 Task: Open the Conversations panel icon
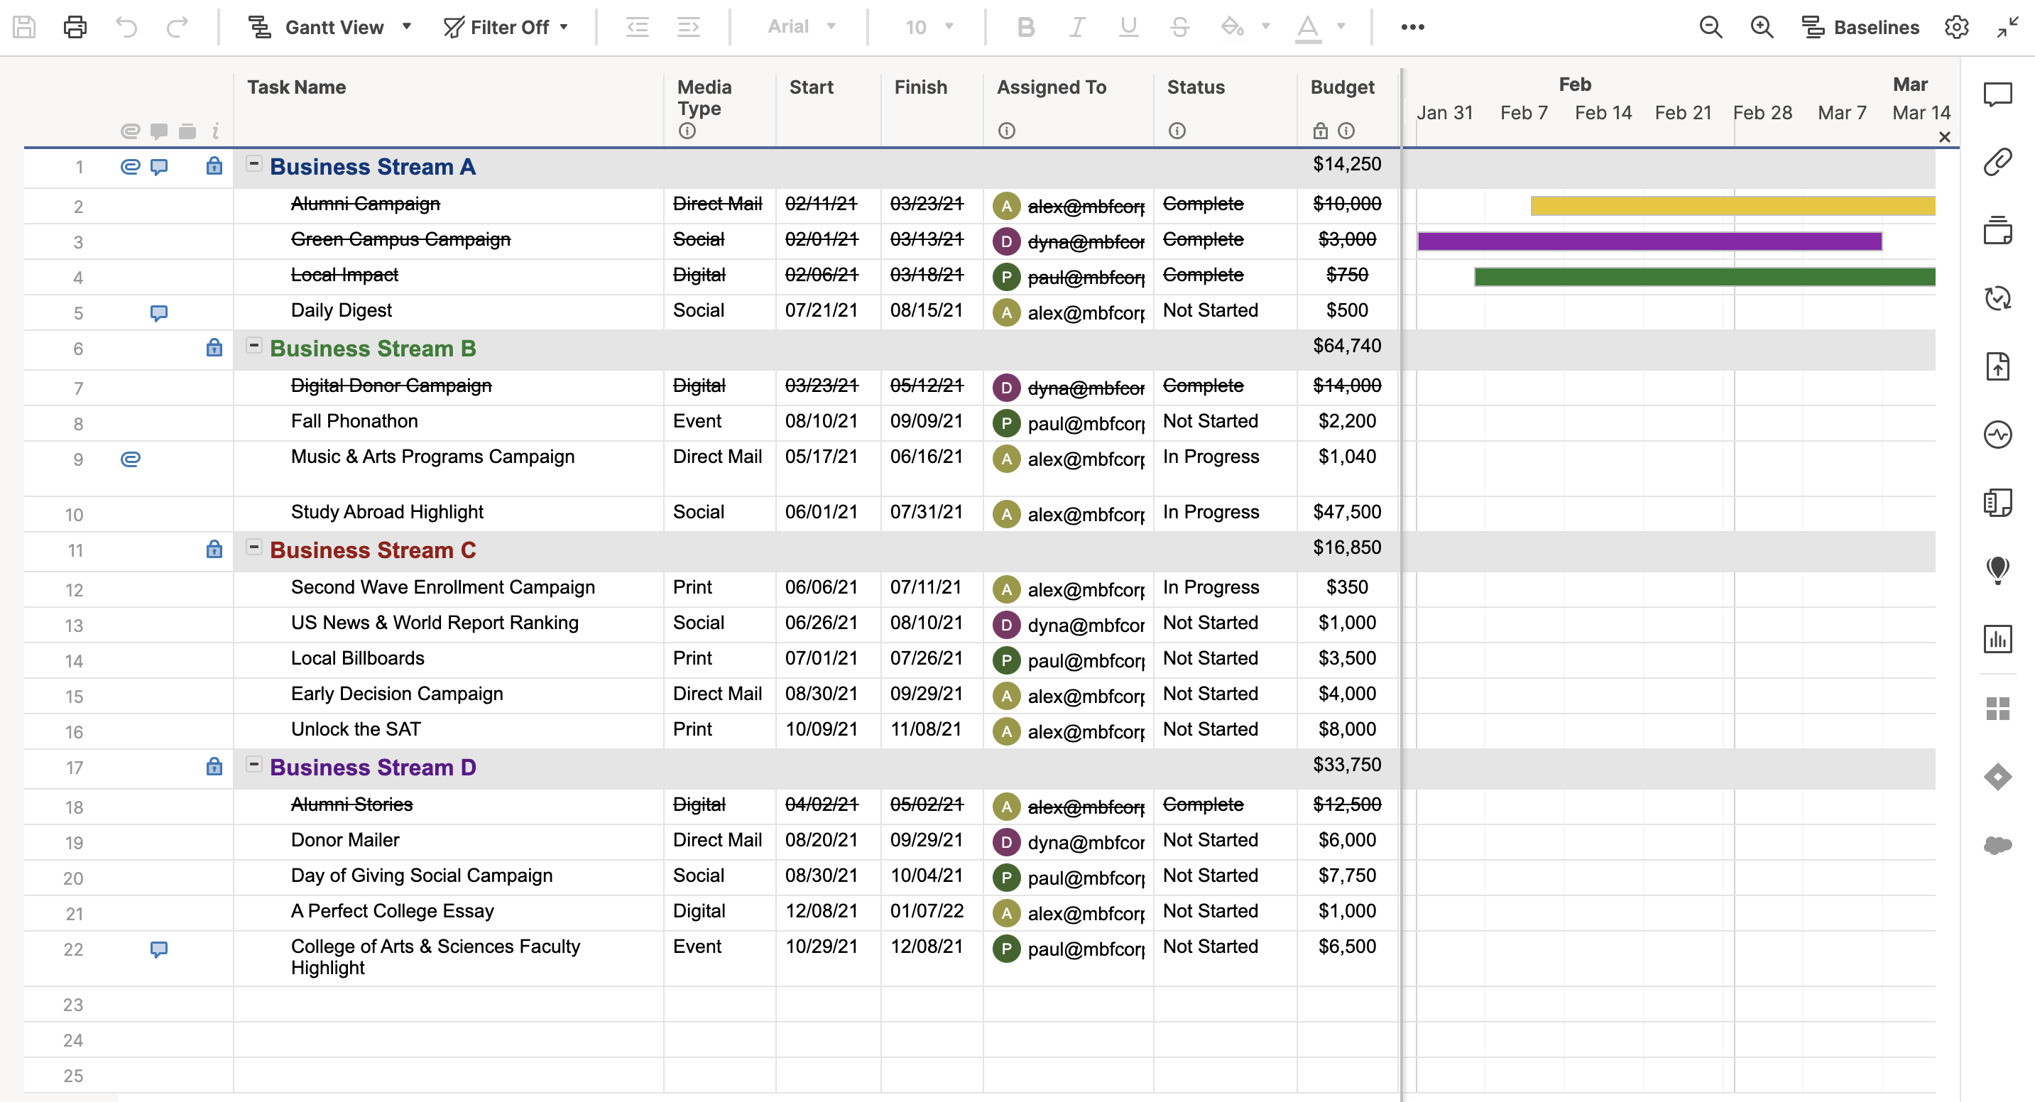point(1997,95)
